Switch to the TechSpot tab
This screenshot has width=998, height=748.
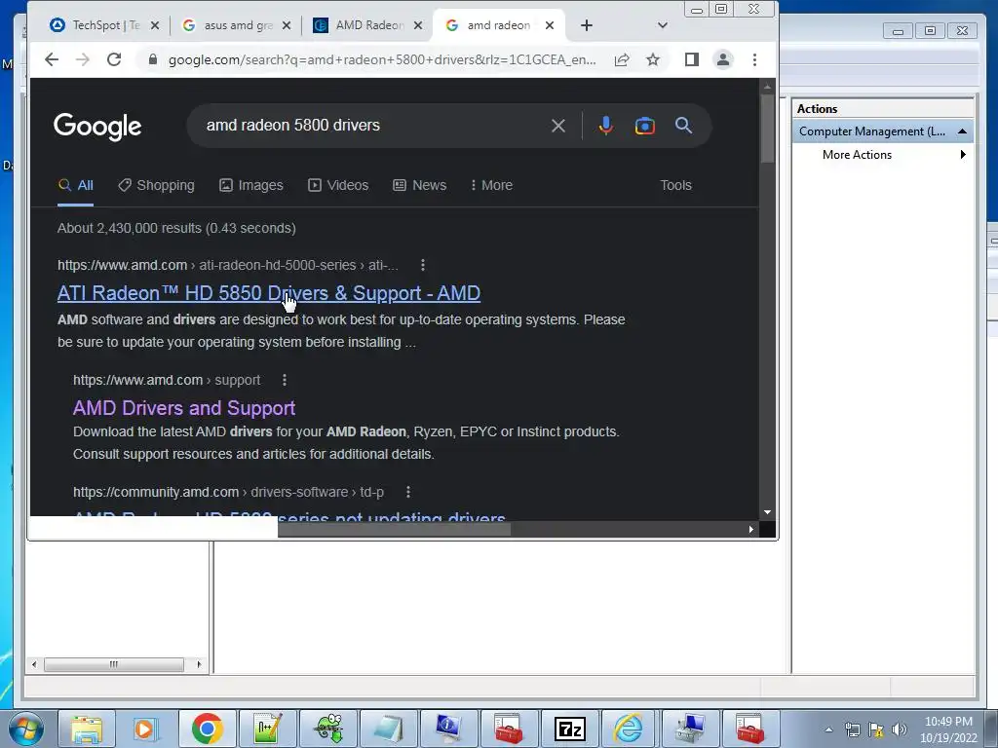pos(96,25)
